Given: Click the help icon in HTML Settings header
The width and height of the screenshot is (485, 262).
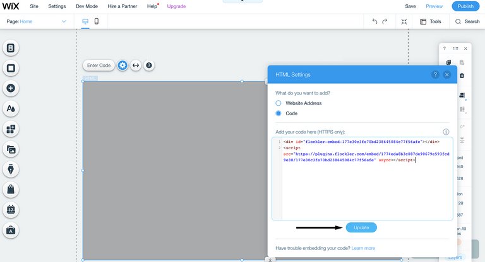Looking at the screenshot, I should click(435, 75).
